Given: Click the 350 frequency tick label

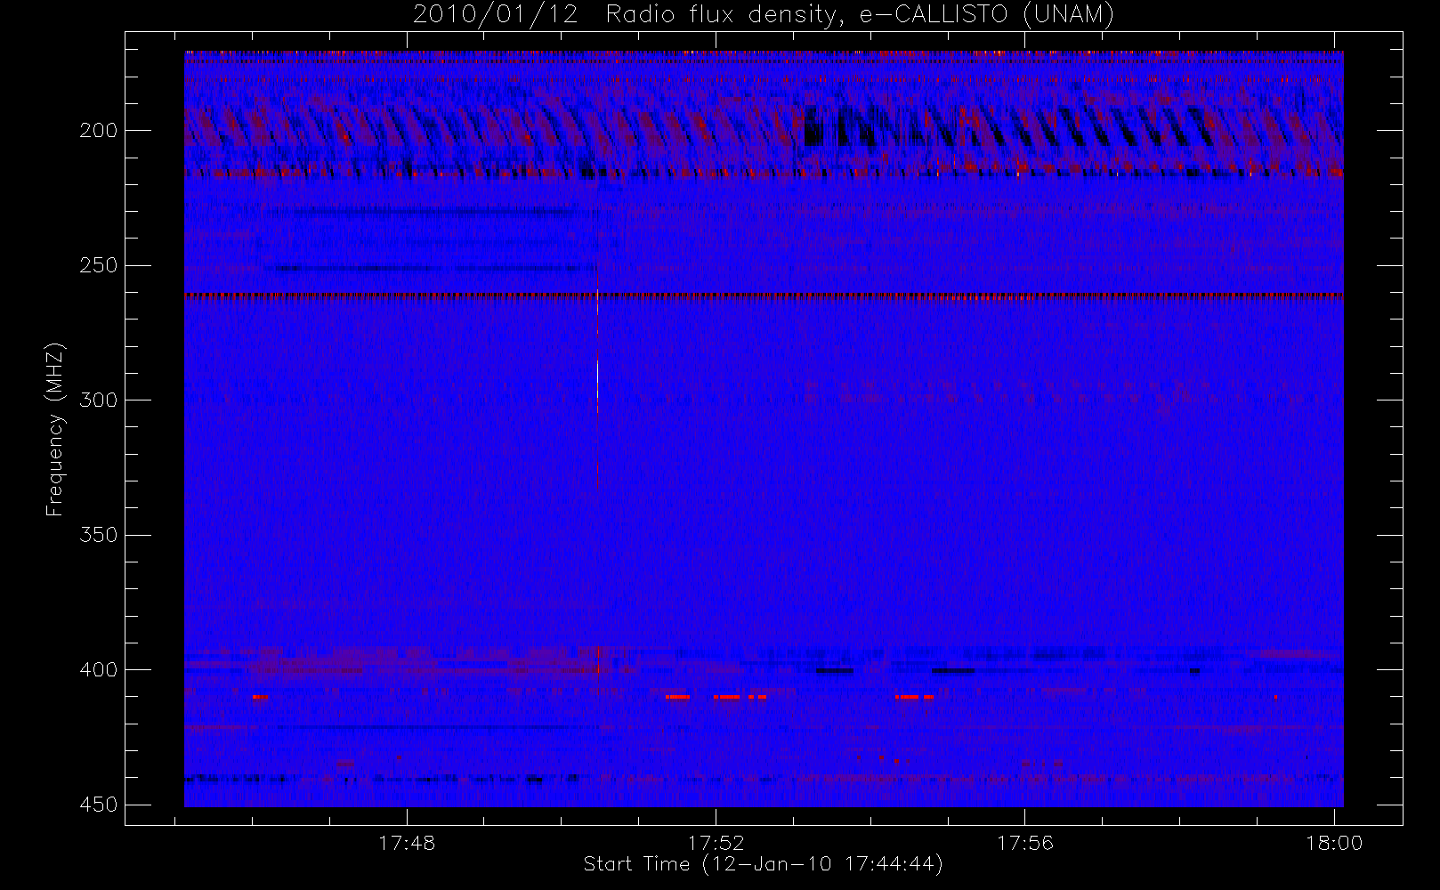Looking at the screenshot, I should (x=99, y=535).
